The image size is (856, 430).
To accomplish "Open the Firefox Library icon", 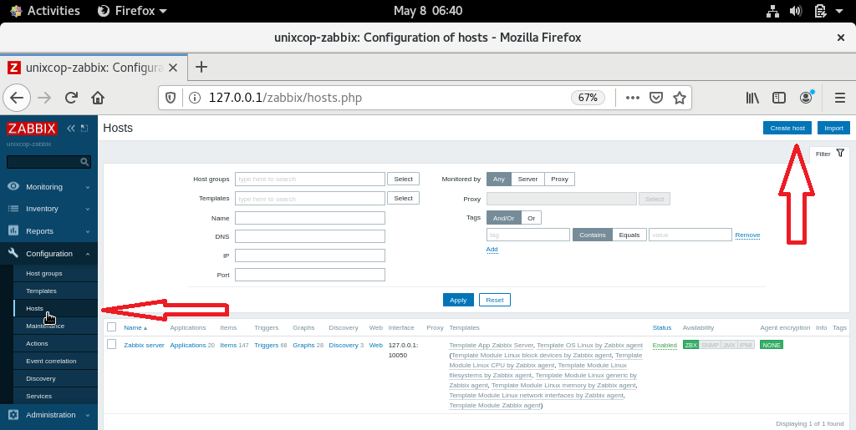I will 753,98.
